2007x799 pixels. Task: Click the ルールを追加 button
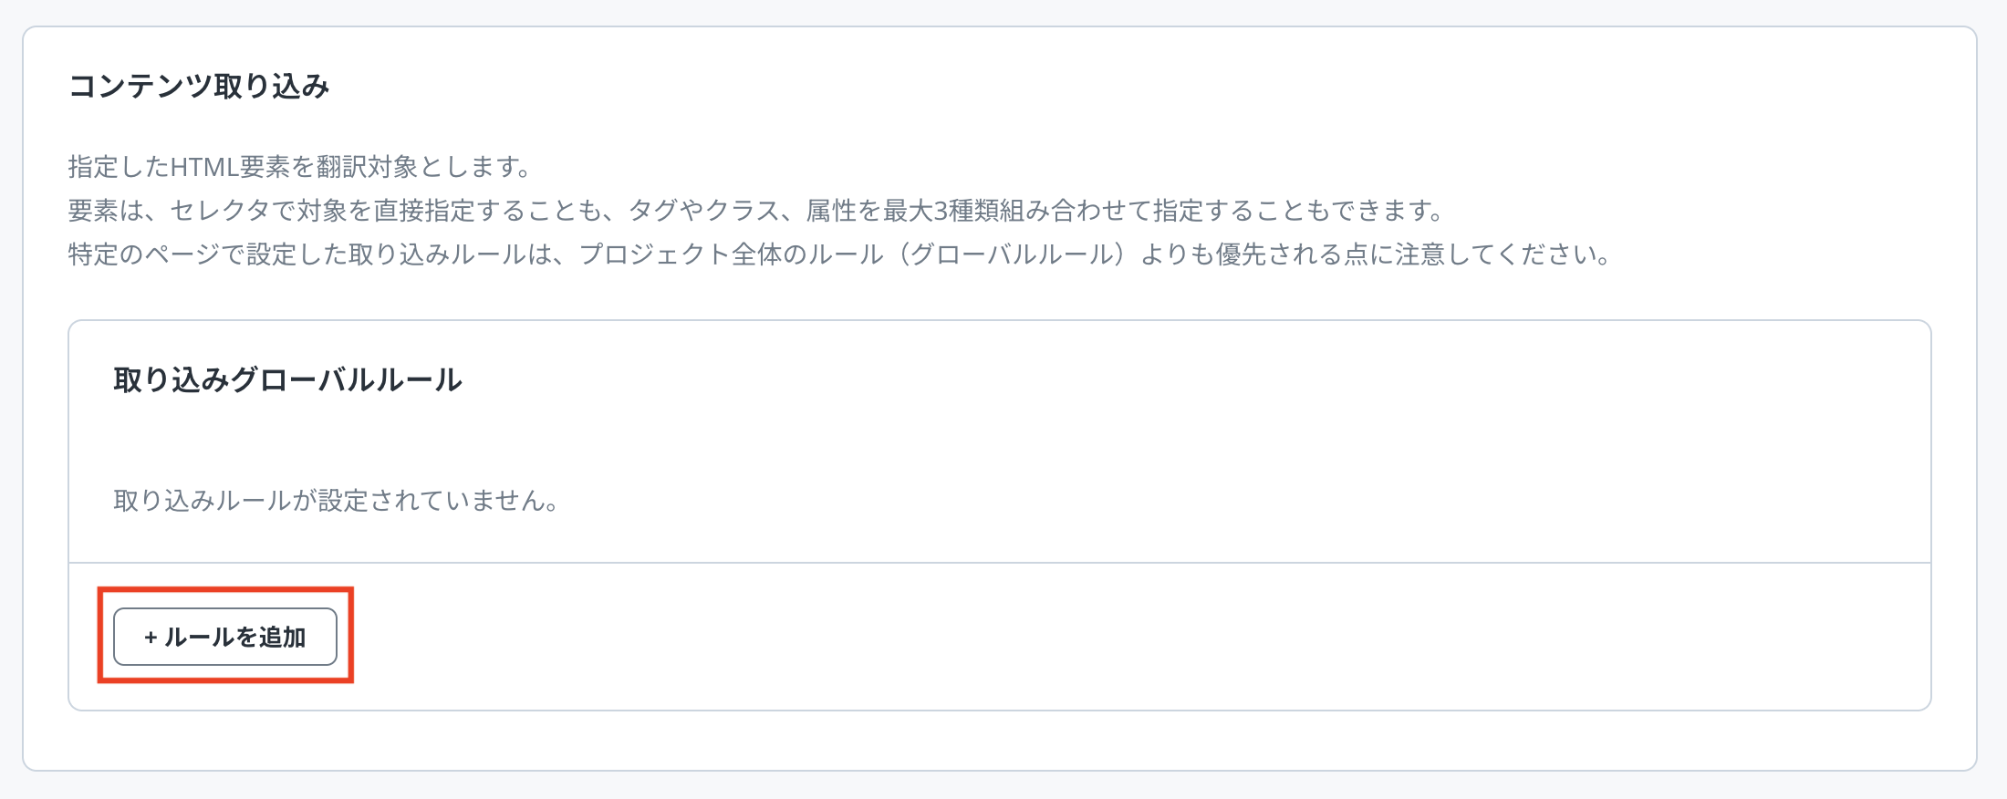click(225, 637)
